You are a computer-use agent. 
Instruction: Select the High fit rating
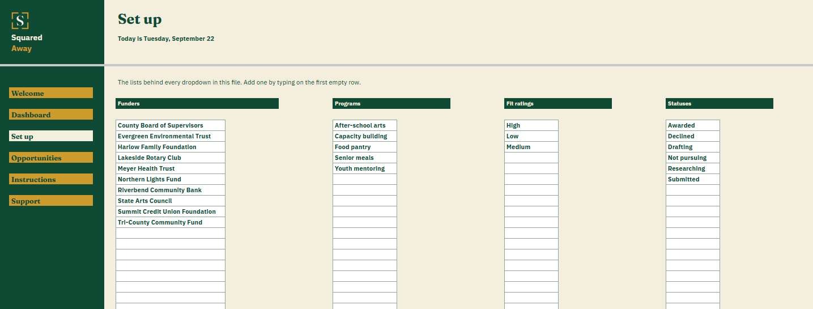coord(531,125)
